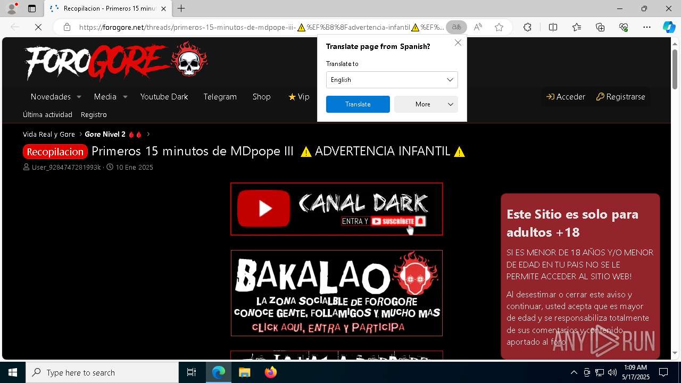Expand the Novedades dropdown arrow

pyautogui.click(x=79, y=97)
